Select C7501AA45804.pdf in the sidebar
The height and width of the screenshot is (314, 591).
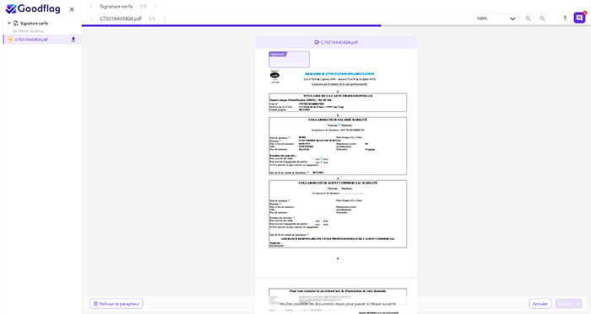[31, 40]
